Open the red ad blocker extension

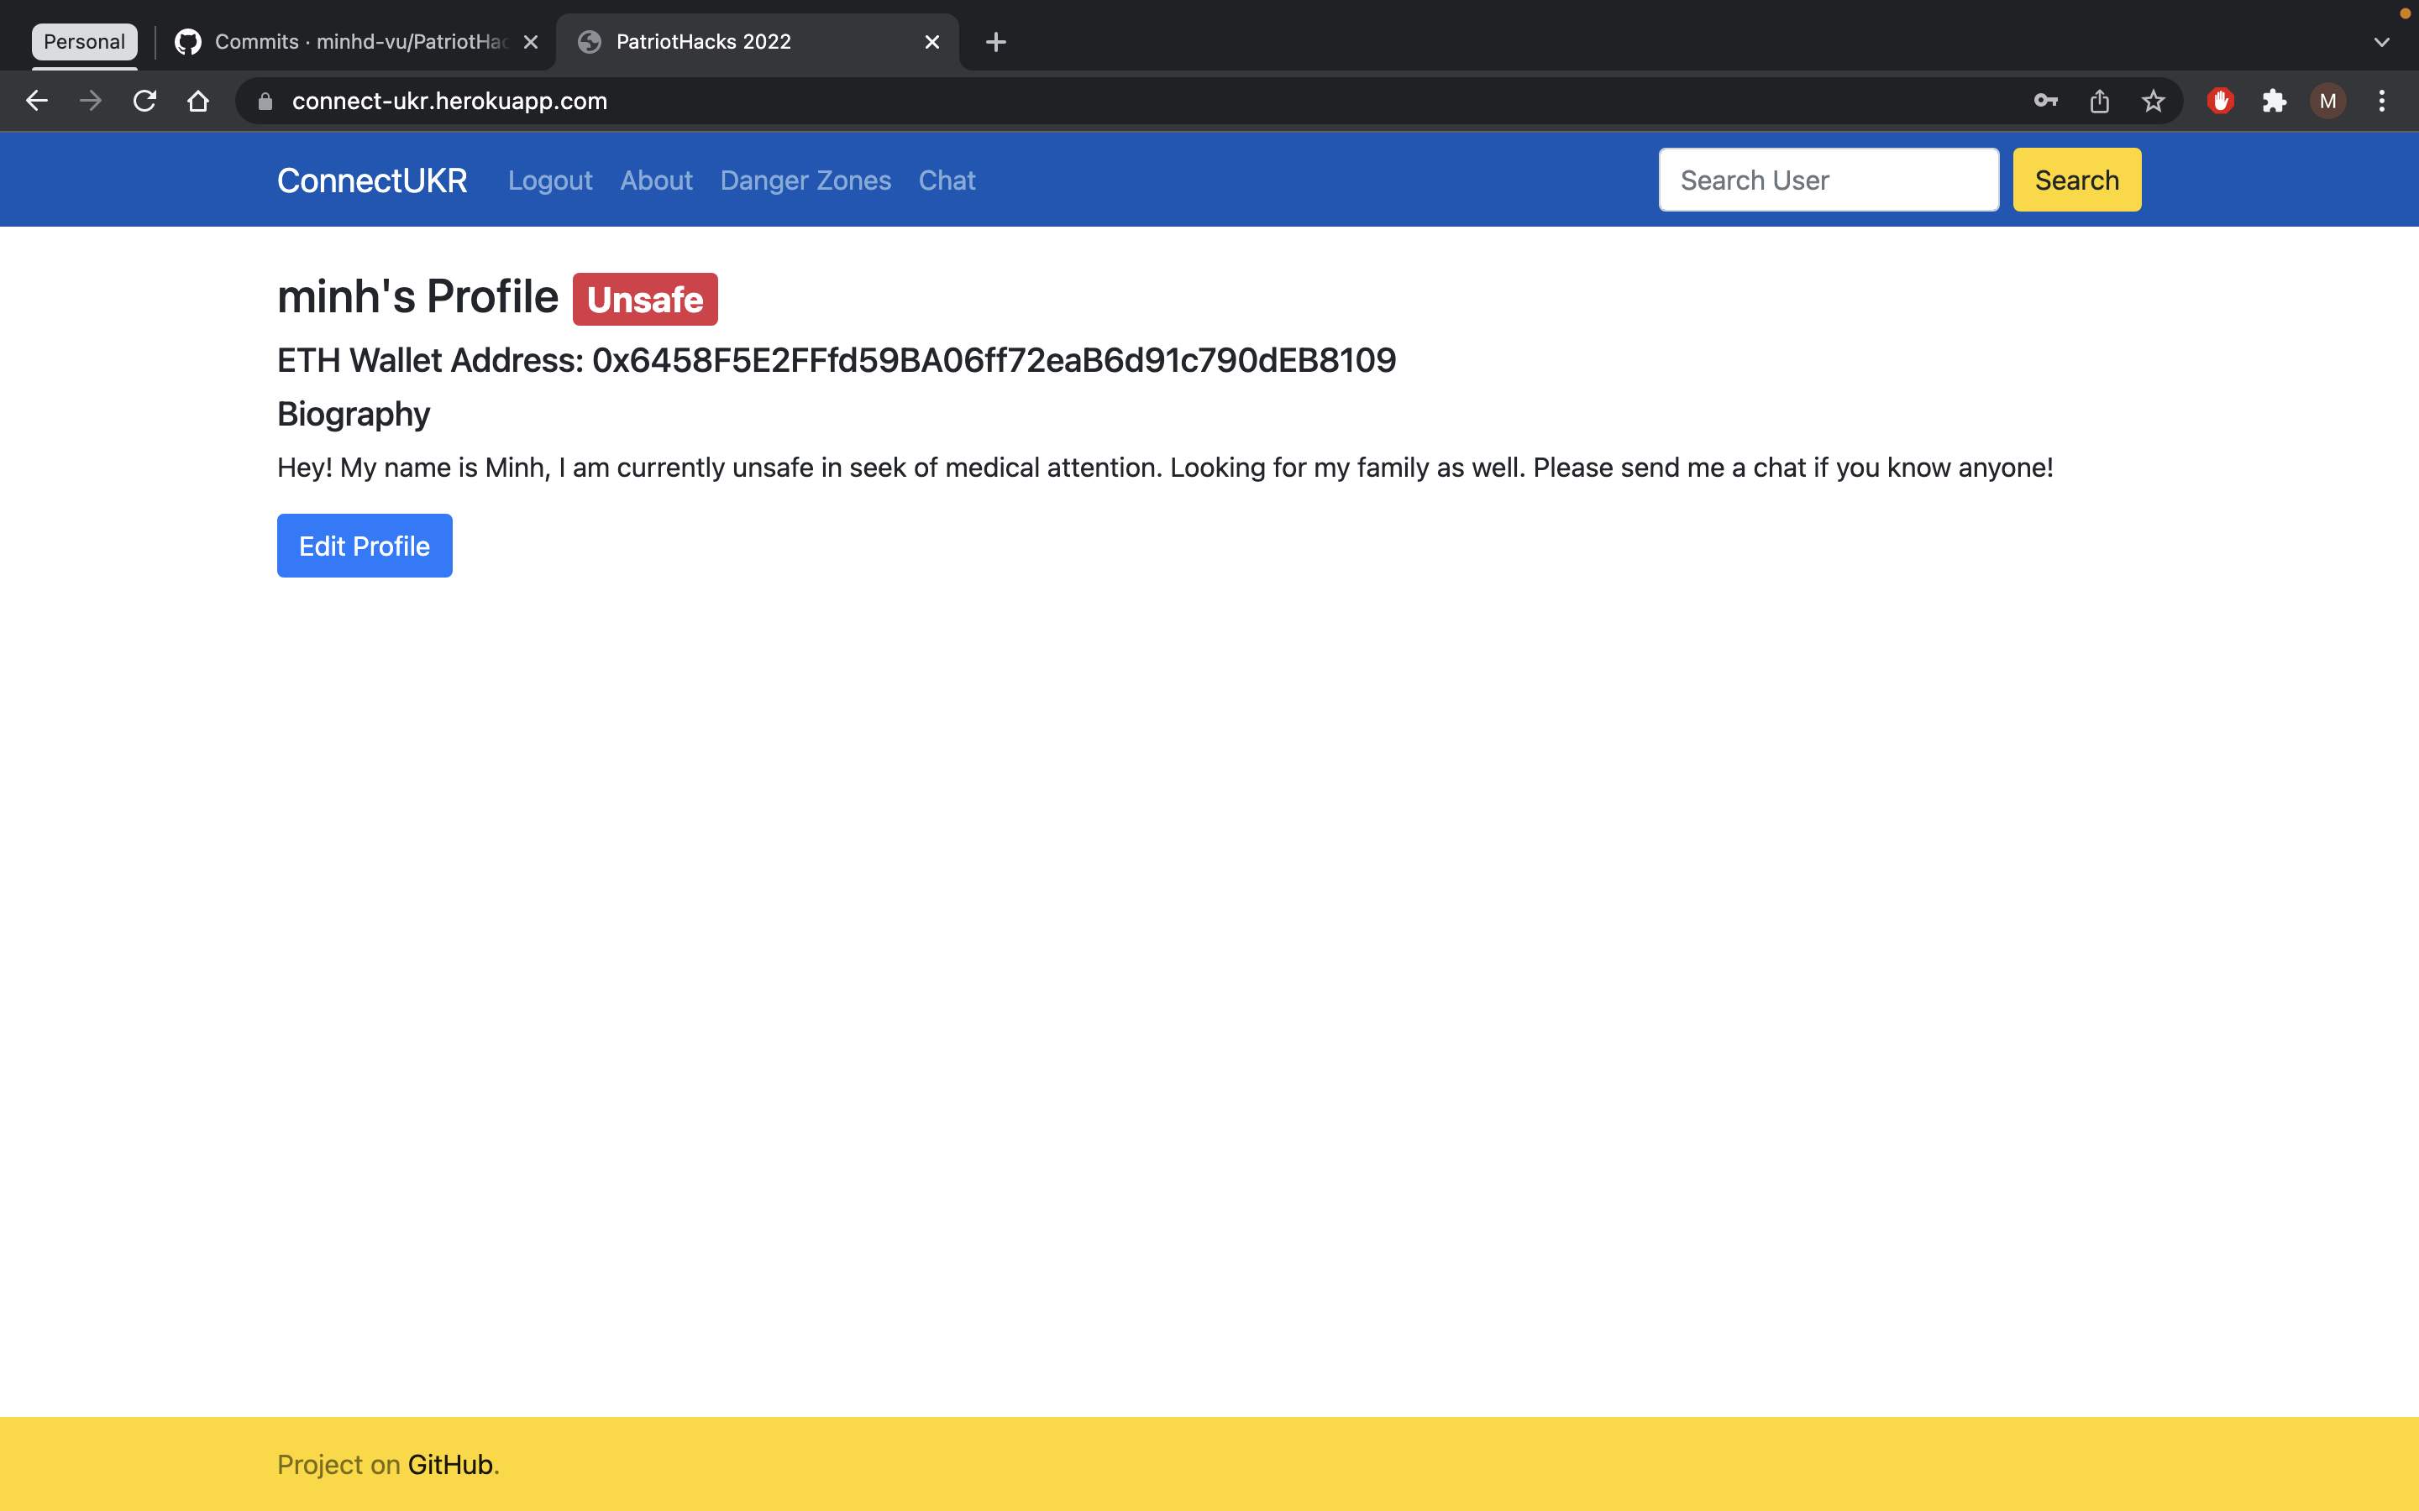[x=2220, y=101]
